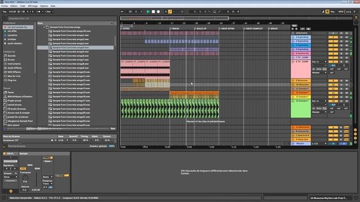Open the clip Groove 'None' dropdown
The width and height of the screenshot is (360, 202).
pos(10,177)
